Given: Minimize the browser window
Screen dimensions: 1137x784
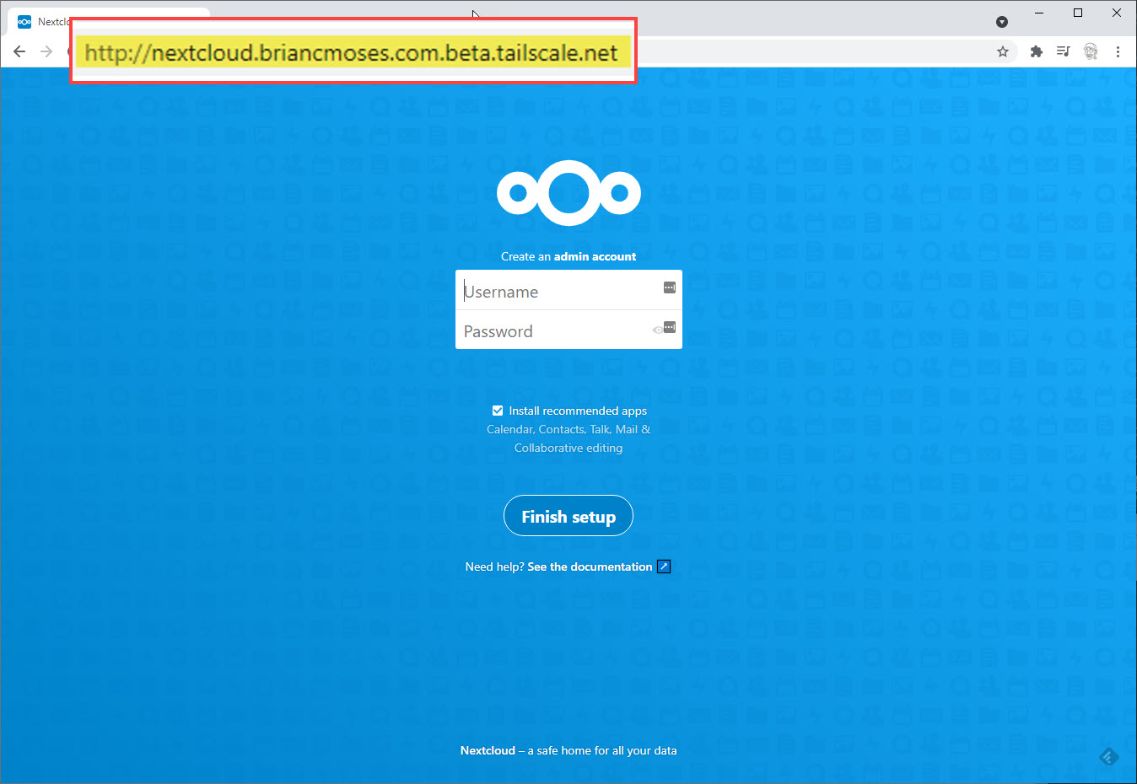Looking at the screenshot, I should tap(1039, 13).
